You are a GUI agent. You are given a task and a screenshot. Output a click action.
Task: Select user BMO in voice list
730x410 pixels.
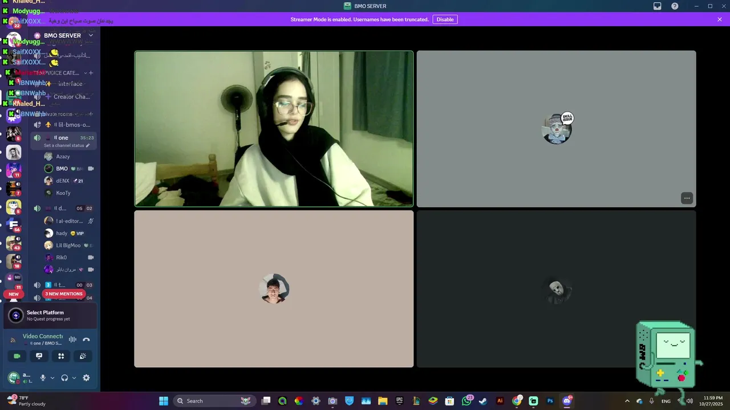coord(68,169)
